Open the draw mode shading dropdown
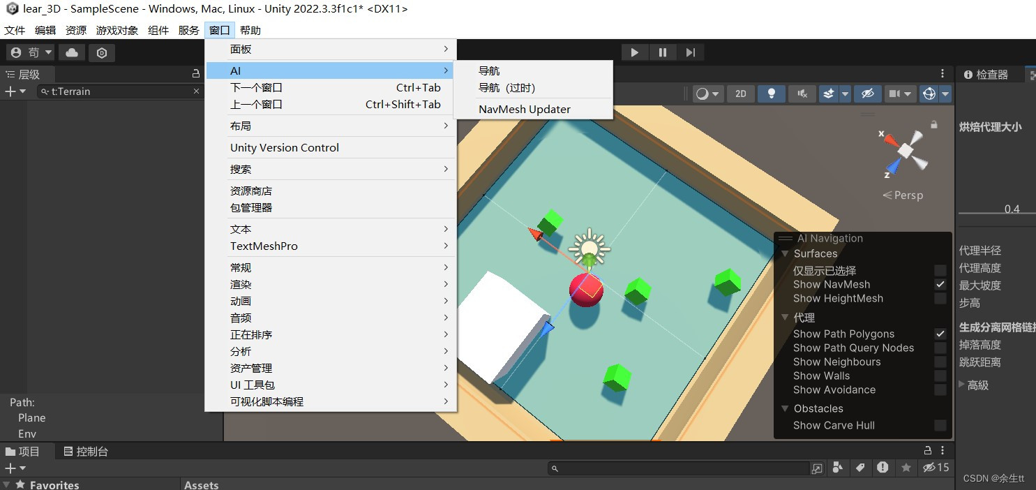Viewport: 1036px width, 490px height. [708, 94]
